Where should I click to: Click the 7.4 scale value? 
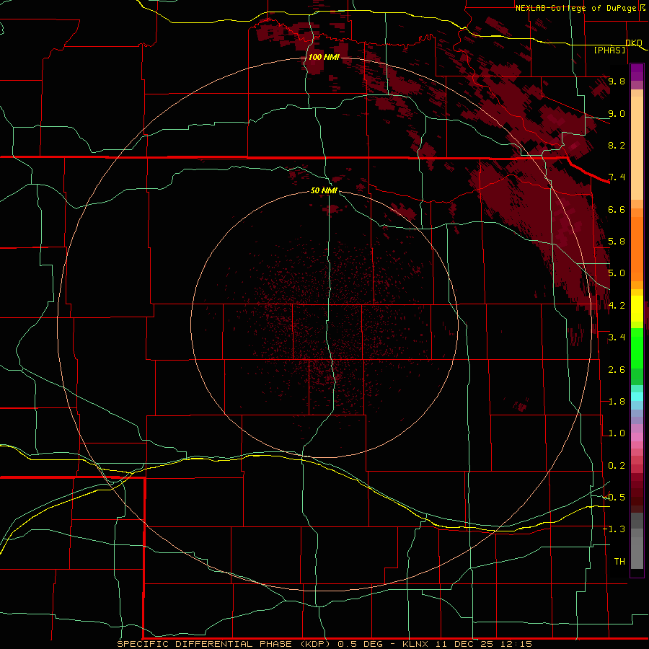(x=617, y=177)
